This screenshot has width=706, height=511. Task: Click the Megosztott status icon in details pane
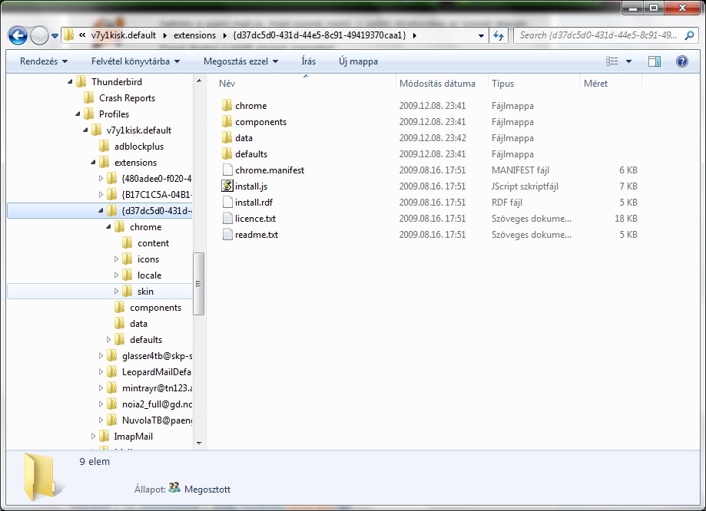point(174,488)
